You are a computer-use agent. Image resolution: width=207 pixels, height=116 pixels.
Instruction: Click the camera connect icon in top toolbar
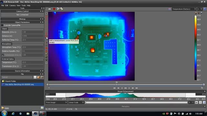pyautogui.click(x=49, y=9)
